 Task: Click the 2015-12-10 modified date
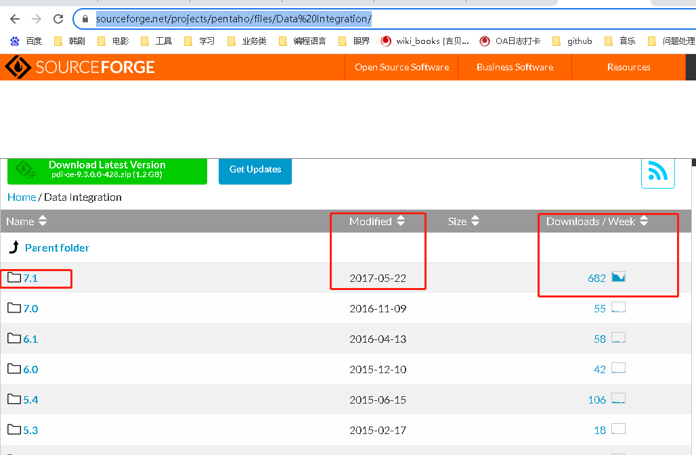[378, 370]
